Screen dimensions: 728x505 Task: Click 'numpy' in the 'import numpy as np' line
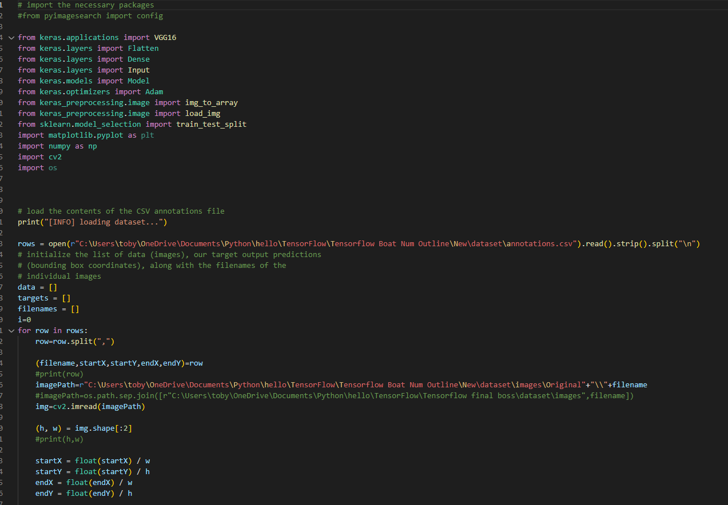coord(59,146)
